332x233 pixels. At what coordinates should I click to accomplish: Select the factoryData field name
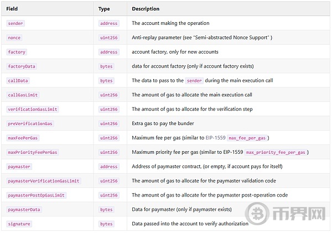(22, 66)
